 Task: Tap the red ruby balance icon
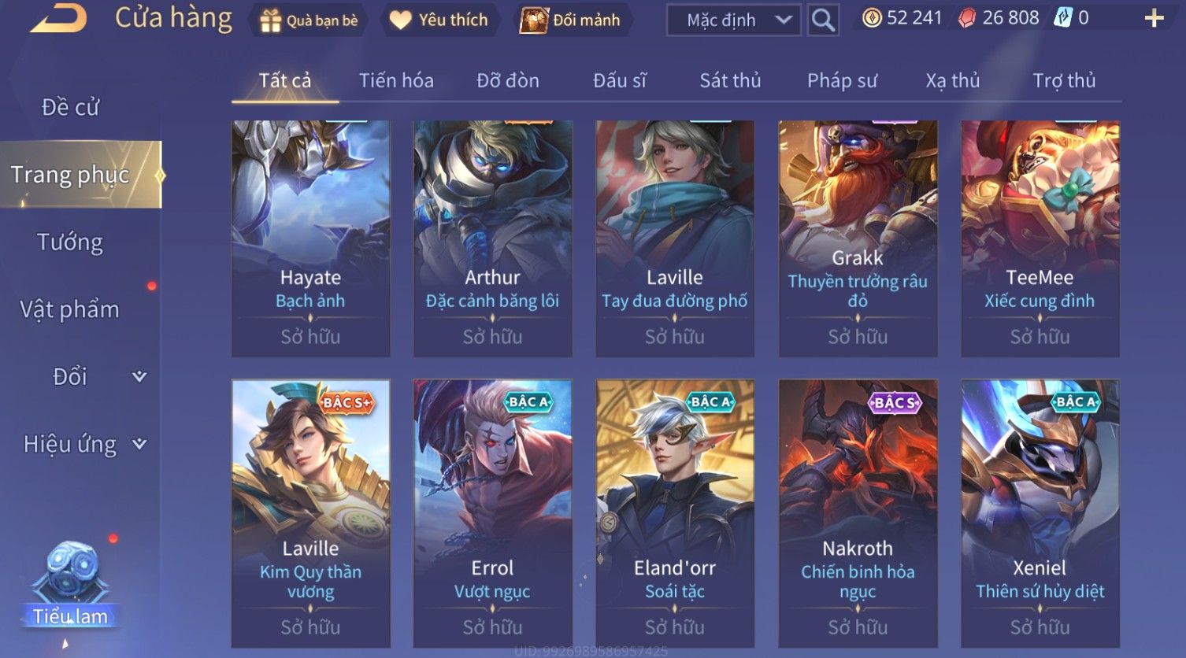point(966,18)
